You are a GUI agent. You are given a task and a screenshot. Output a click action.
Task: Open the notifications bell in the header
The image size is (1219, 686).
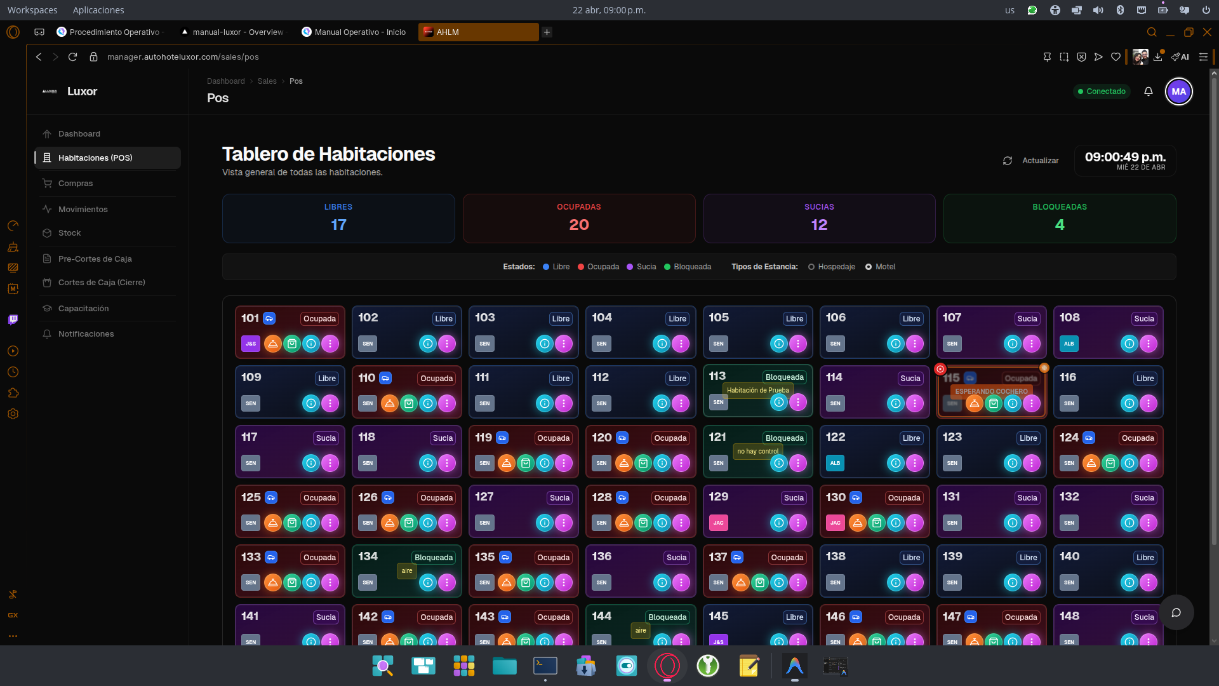pos(1149,91)
